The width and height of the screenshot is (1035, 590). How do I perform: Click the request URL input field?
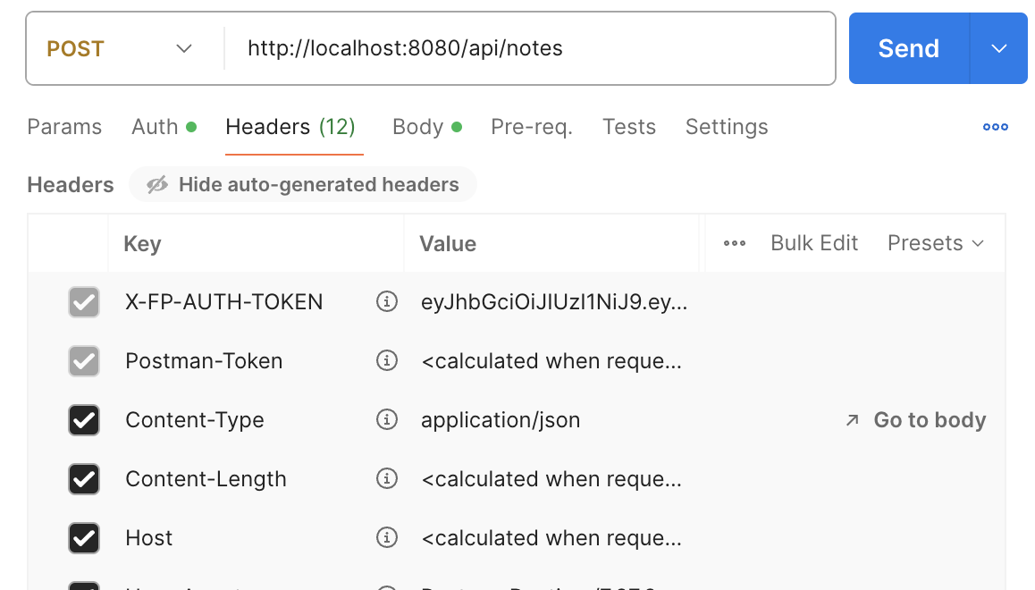coord(527,48)
